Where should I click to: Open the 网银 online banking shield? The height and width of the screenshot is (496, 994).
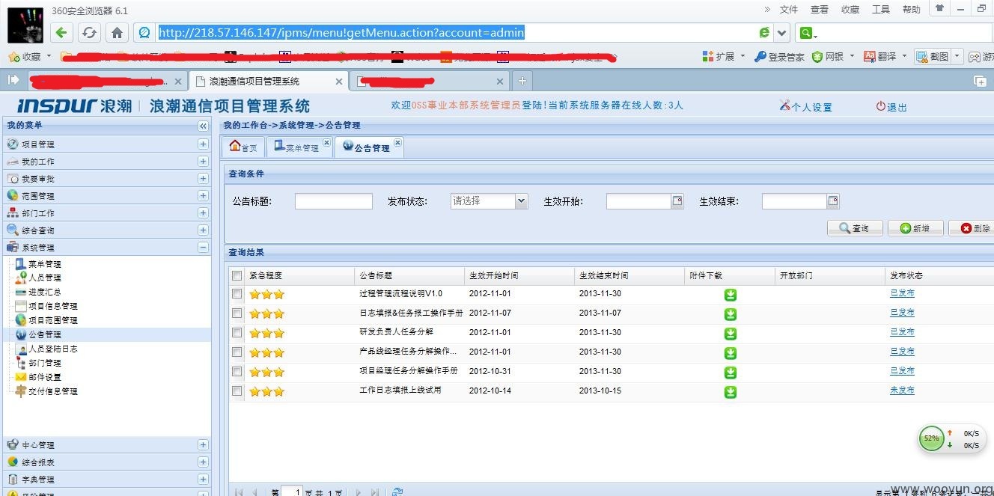828,56
